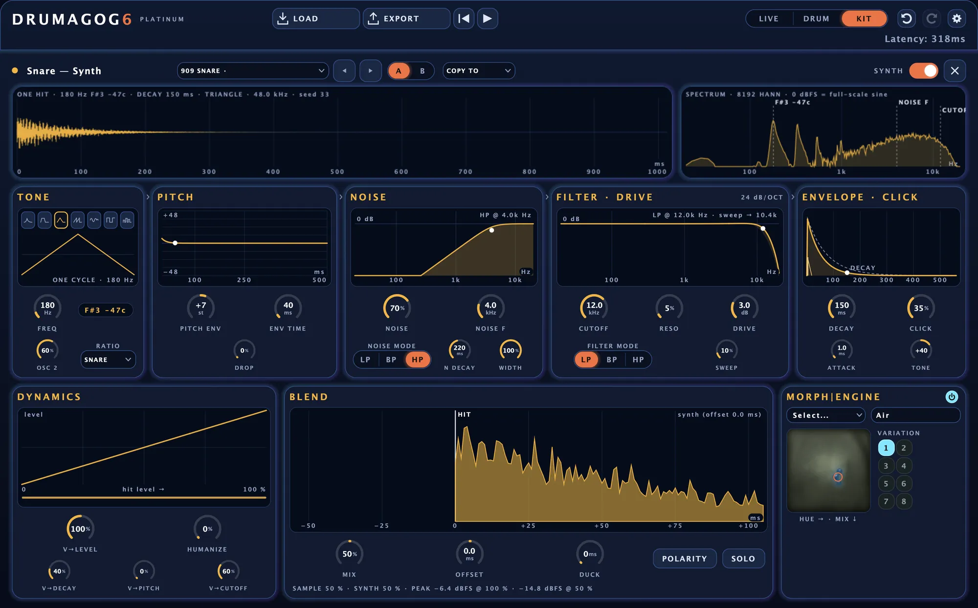Select preset slot B

(422, 71)
